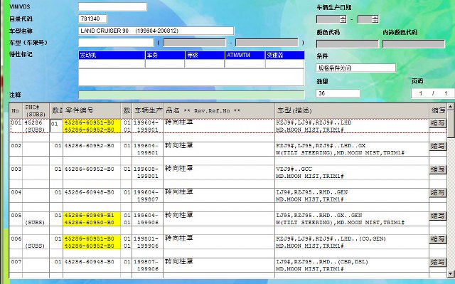
Task: Click the 缩写 button in row 004
Action: click(438, 193)
